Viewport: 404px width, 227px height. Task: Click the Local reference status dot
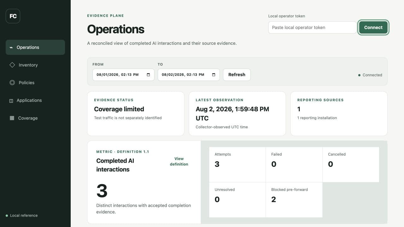(x=7, y=216)
